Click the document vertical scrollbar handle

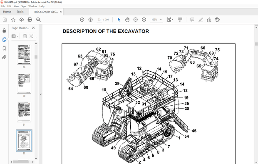coord(256,44)
